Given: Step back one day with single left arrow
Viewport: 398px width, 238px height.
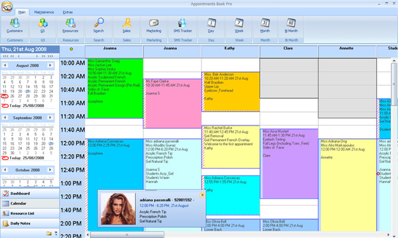Looking at the screenshot, I should coord(19,56).
